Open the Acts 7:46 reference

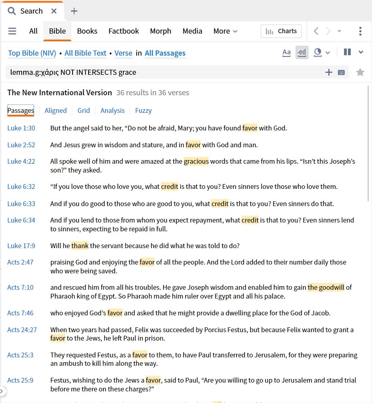click(x=20, y=313)
